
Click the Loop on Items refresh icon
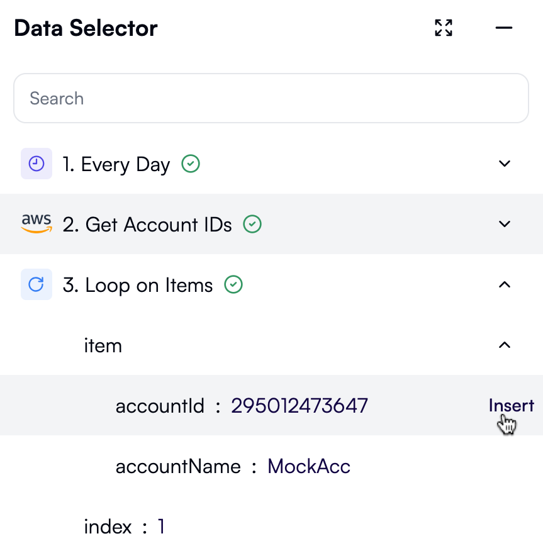(36, 285)
